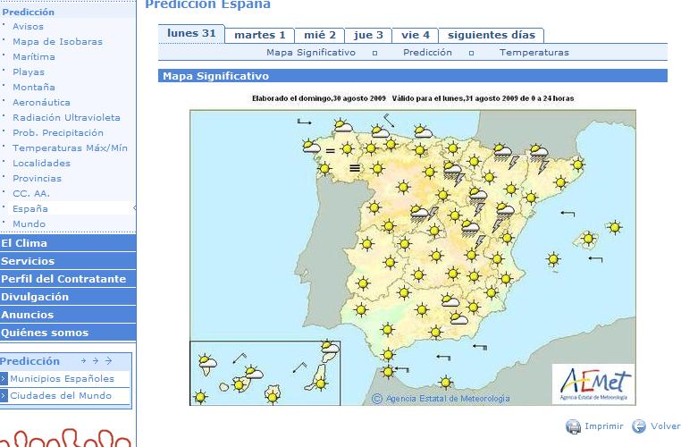Open Prob. Precipitación link
The height and width of the screenshot is (447, 681).
click(x=58, y=133)
